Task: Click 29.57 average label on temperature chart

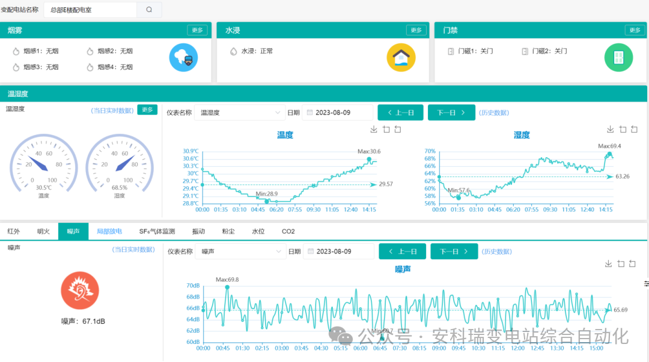Action: click(386, 184)
